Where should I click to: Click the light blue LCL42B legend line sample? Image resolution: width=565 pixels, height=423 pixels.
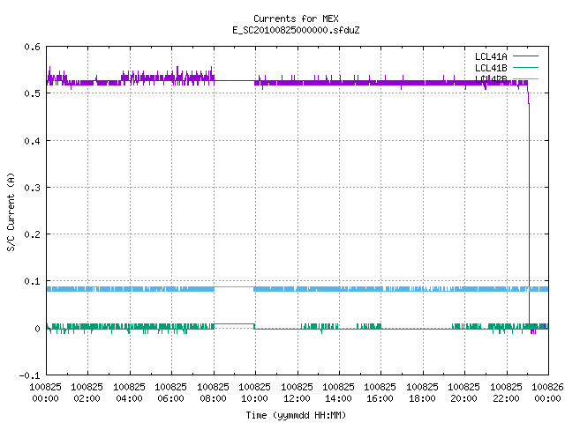click(525, 78)
